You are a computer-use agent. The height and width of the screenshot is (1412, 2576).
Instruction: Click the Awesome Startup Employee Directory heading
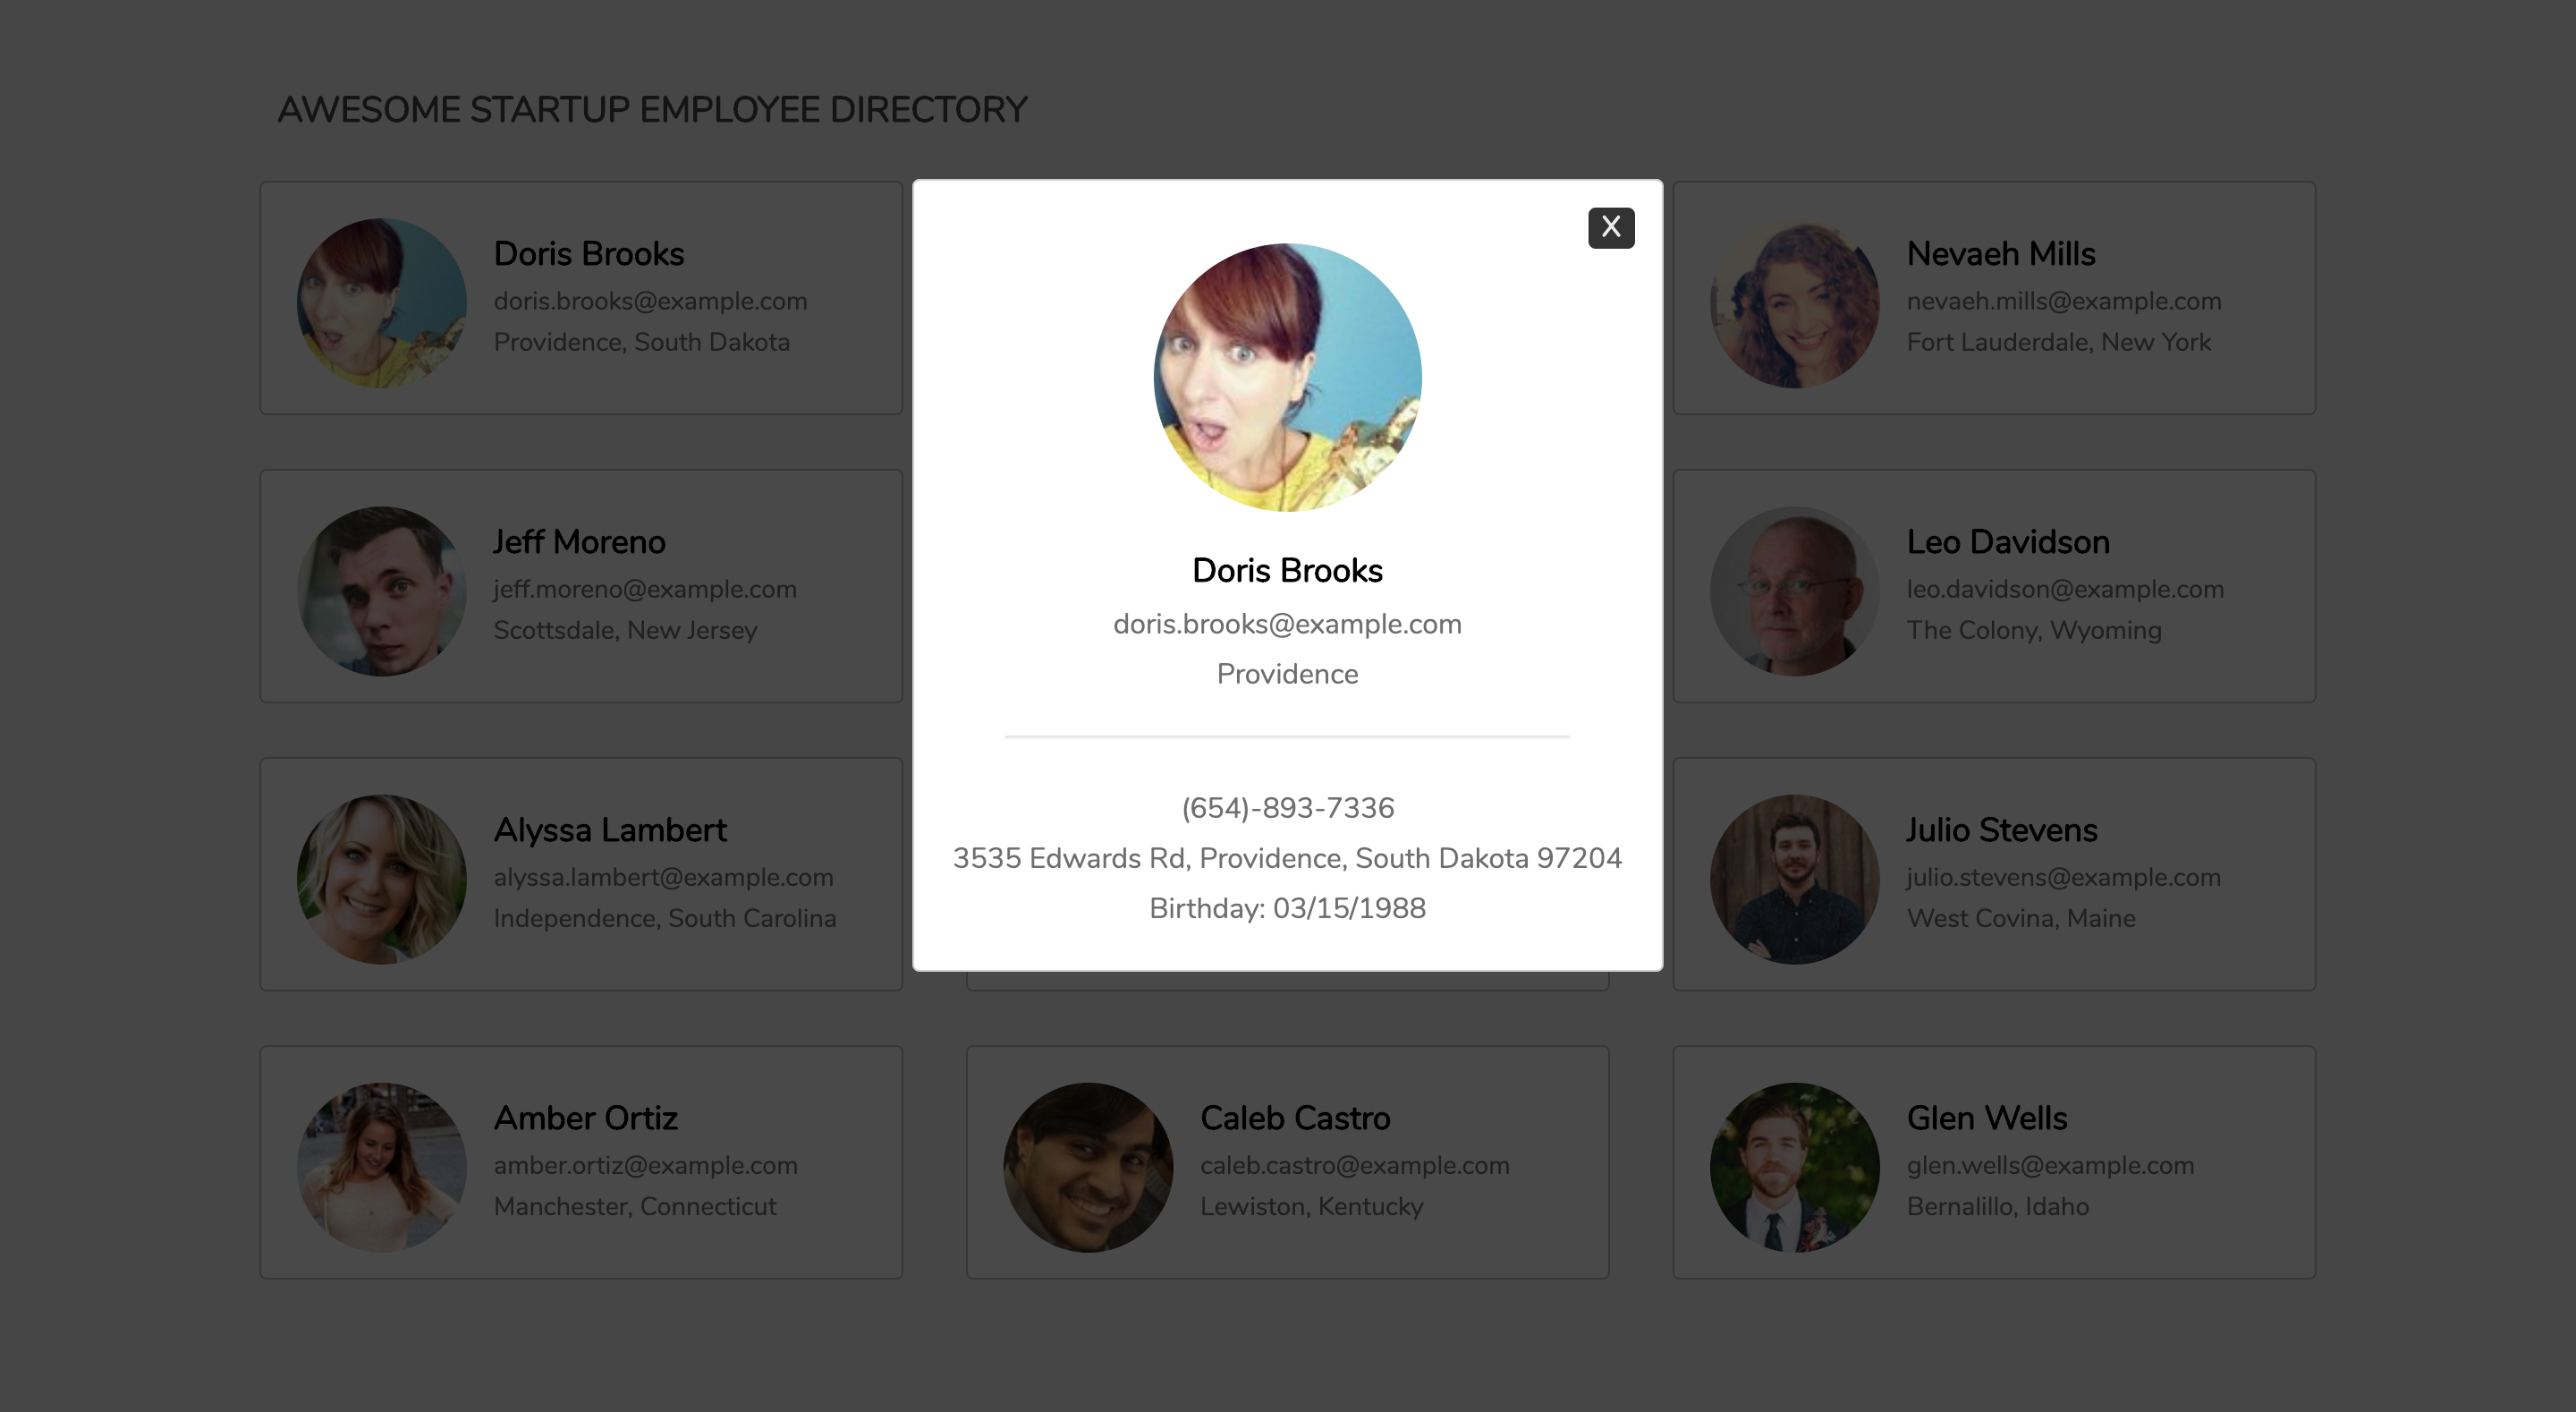tap(652, 110)
